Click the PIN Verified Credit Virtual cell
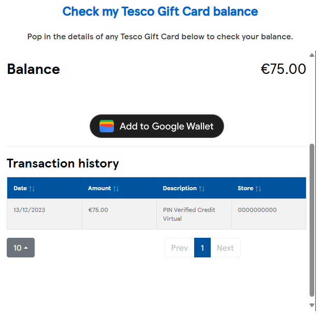Screen dimensions: 321x321 click(x=194, y=214)
